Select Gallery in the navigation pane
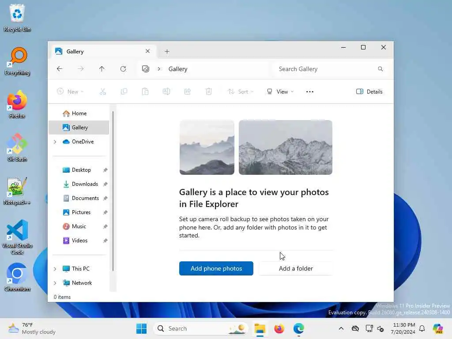 point(79,128)
